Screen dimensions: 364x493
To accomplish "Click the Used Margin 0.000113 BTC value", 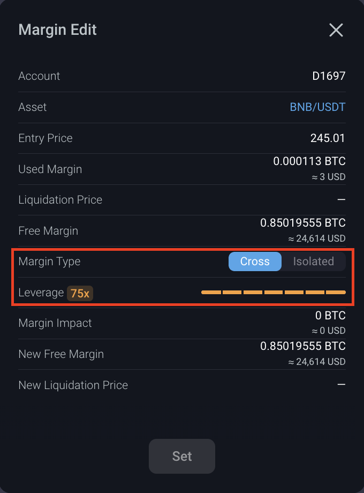I will [x=309, y=161].
